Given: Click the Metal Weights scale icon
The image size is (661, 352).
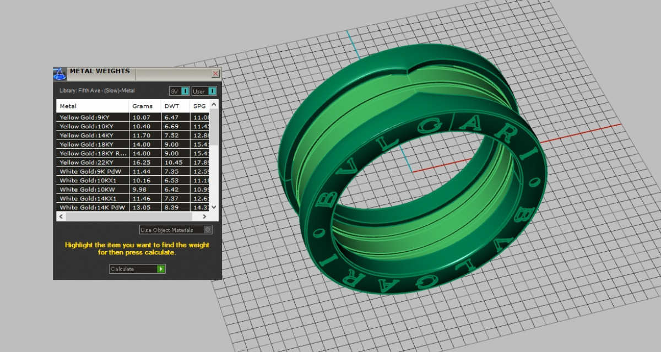Looking at the screenshot, I should [x=60, y=74].
